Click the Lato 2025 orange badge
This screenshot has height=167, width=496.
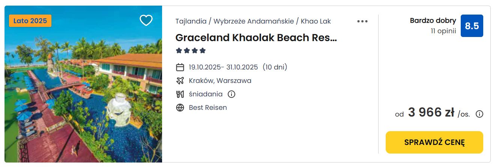[30, 21]
